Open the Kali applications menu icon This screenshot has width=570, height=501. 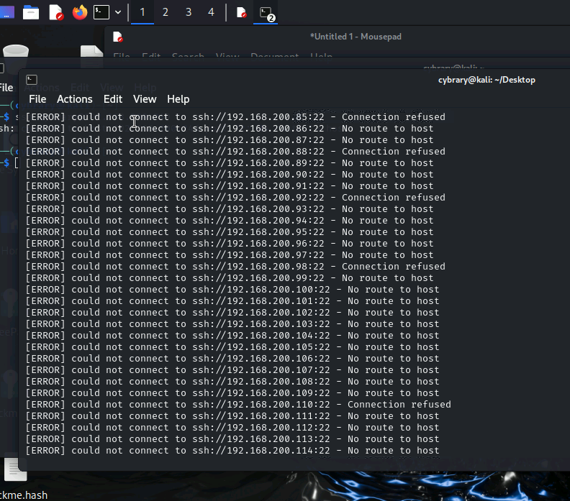pos(6,12)
